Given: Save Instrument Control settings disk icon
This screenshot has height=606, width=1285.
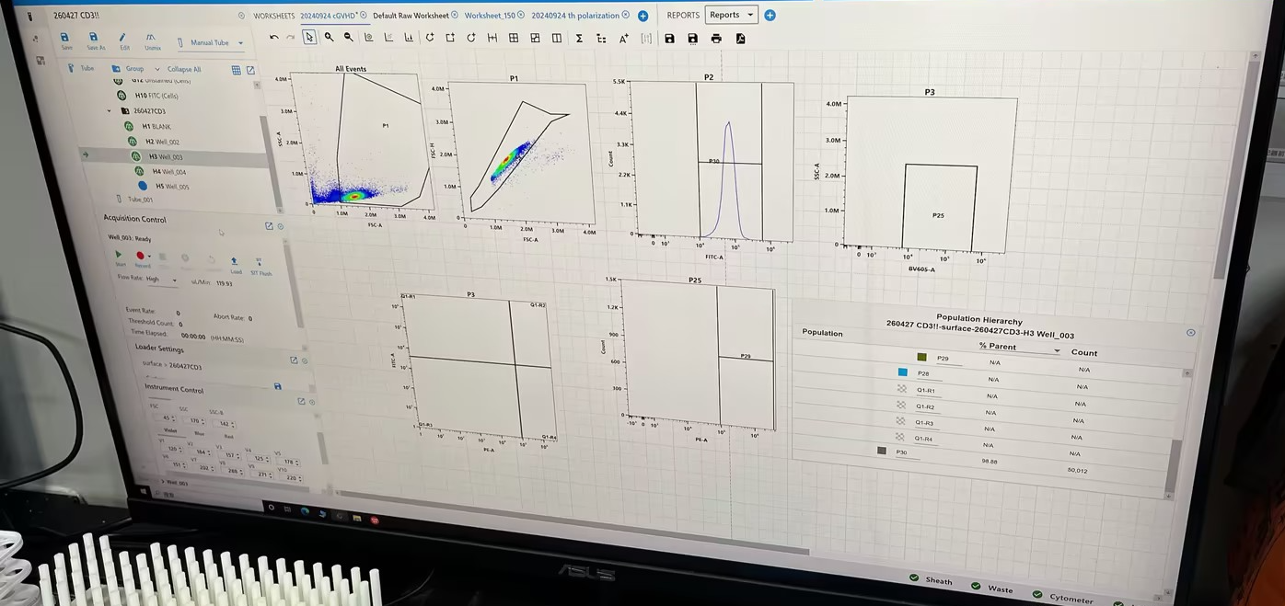Looking at the screenshot, I should tap(277, 386).
